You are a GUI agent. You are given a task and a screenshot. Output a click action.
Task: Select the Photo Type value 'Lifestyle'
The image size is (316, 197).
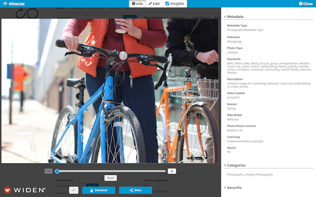pos(232,53)
